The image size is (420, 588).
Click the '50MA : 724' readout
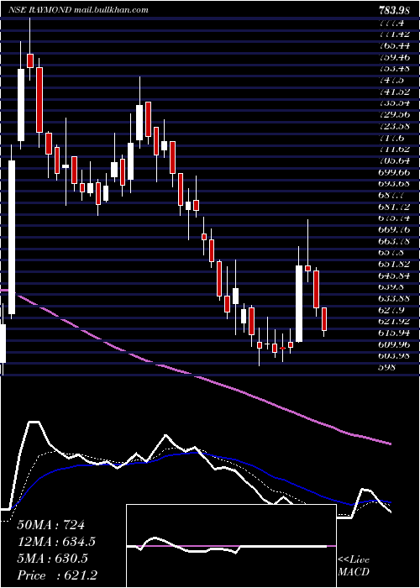[50, 525]
